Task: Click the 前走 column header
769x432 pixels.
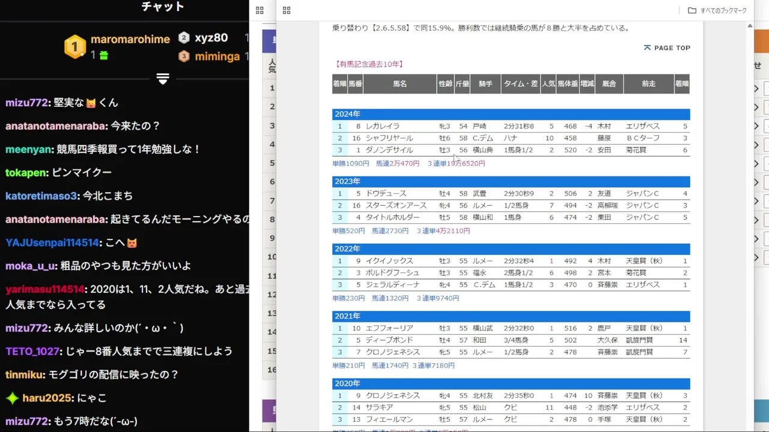Action: click(649, 84)
